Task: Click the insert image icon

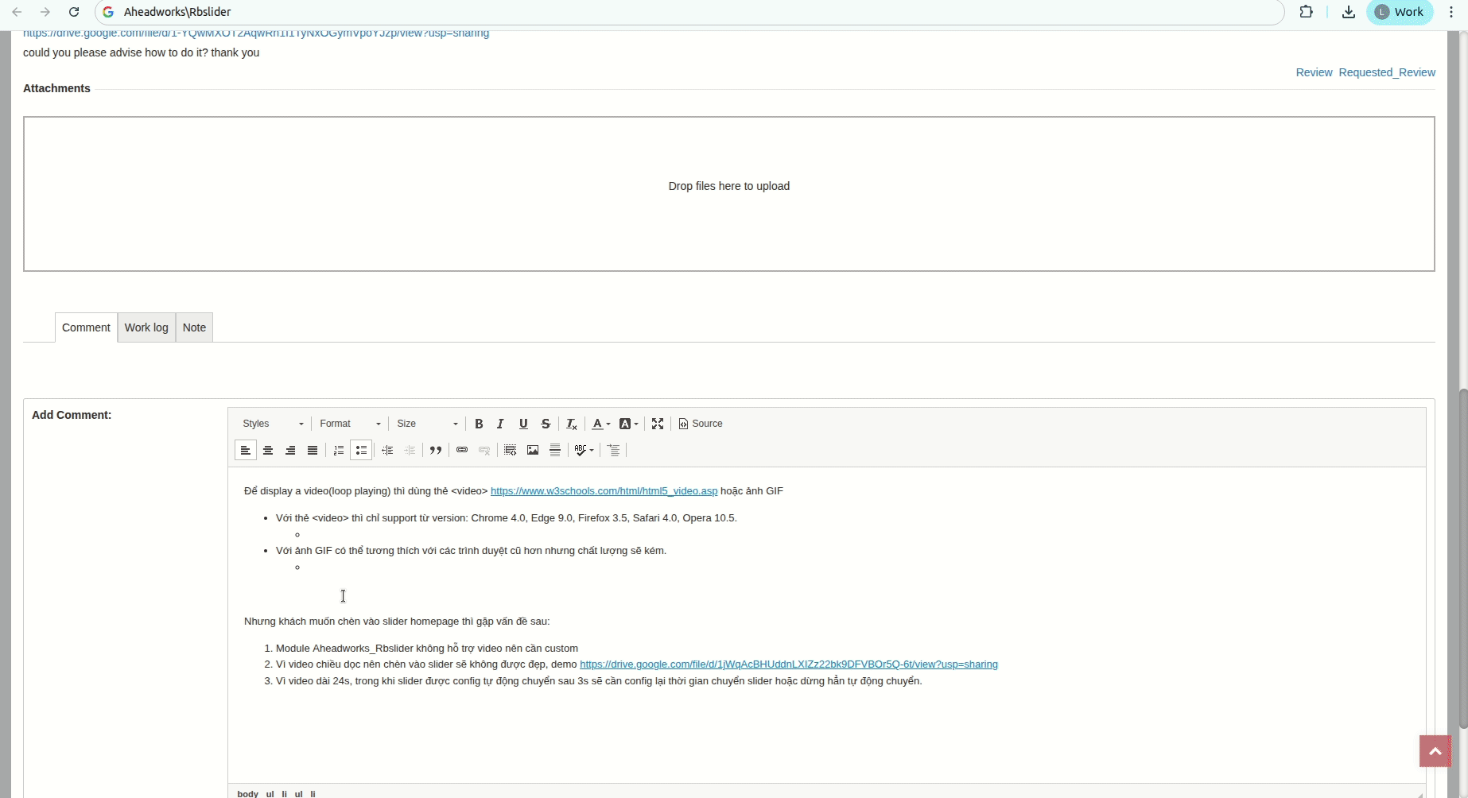Action: (x=533, y=450)
